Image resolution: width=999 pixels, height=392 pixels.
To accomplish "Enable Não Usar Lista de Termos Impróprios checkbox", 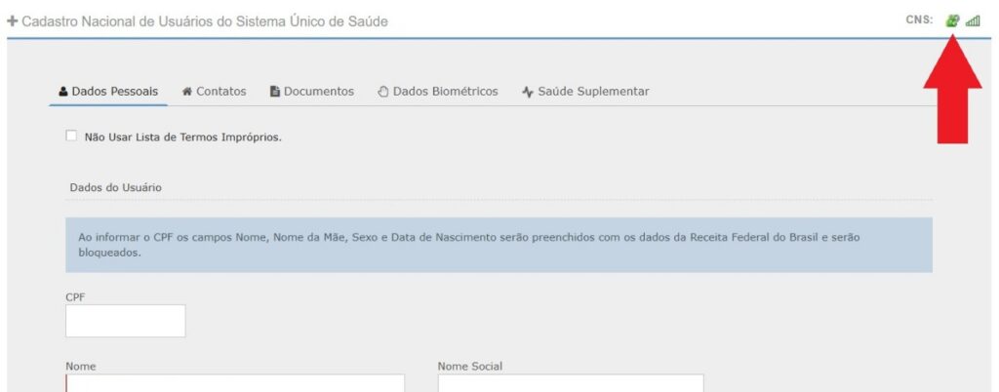I will [71, 137].
